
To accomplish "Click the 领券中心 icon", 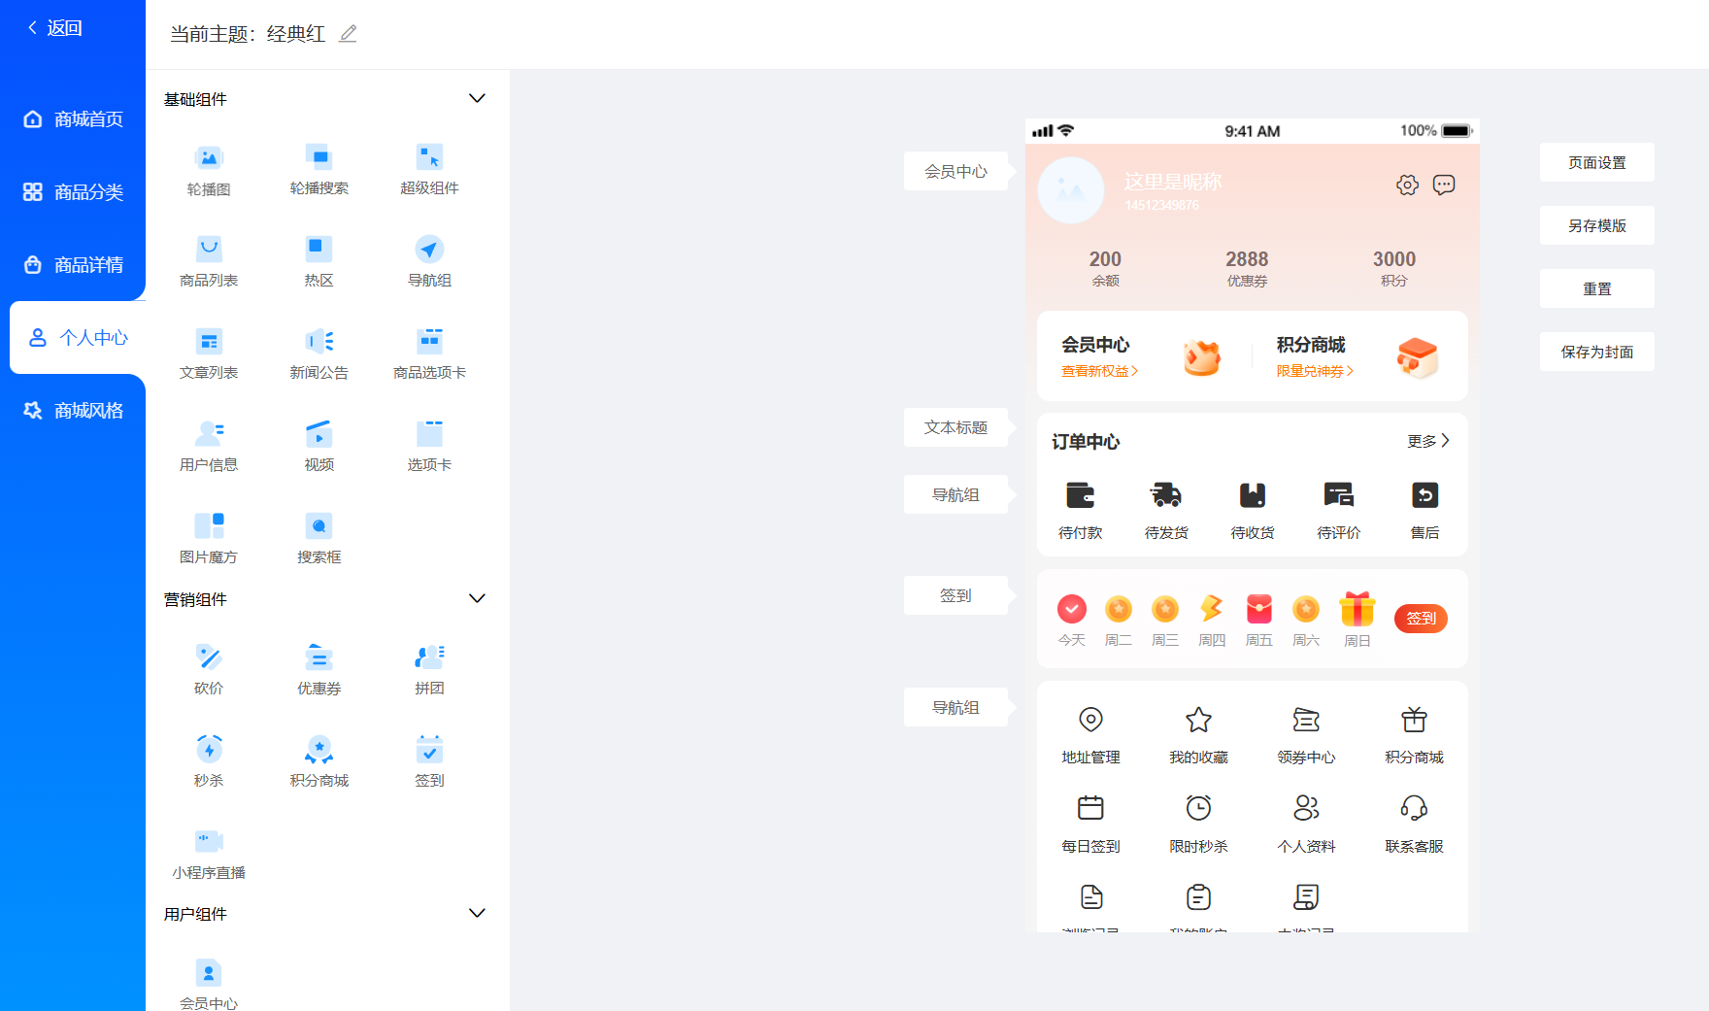I will (x=1306, y=720).
